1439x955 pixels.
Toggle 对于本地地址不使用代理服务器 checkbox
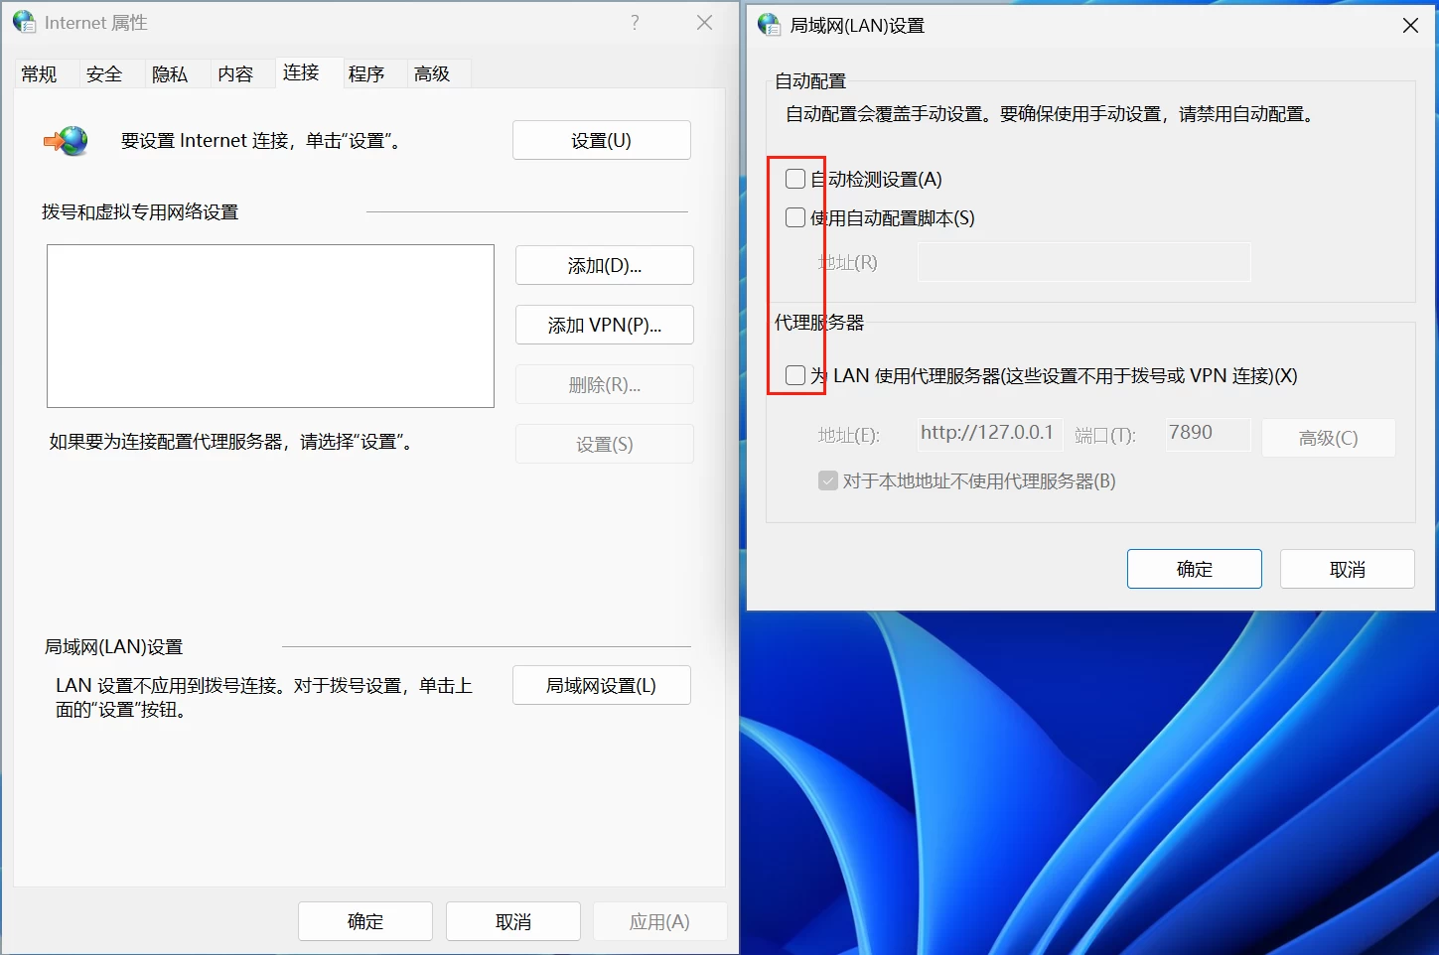828,480
